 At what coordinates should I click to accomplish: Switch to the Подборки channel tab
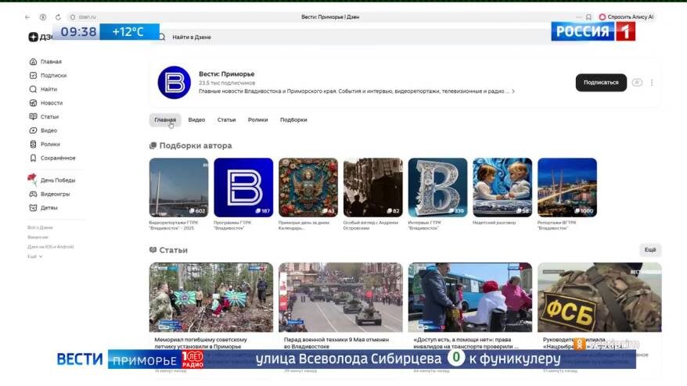(x=293, y=120)
